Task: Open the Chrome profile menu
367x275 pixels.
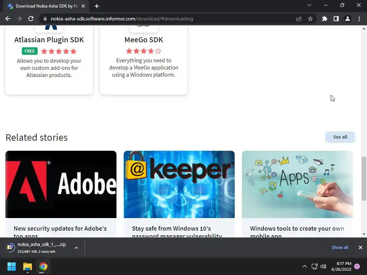Action: coord(348,19)
